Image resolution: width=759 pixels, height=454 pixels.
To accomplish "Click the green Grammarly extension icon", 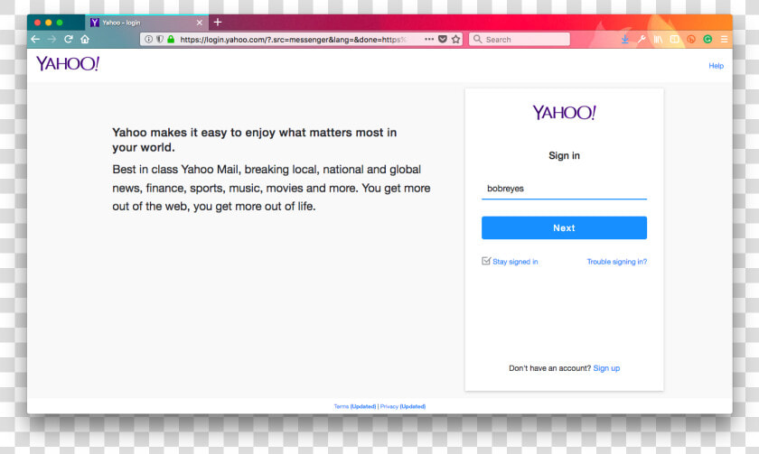I will click(707, 39).
